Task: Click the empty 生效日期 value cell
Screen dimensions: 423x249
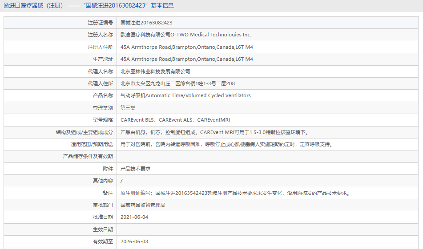Action: pos(267,229)
